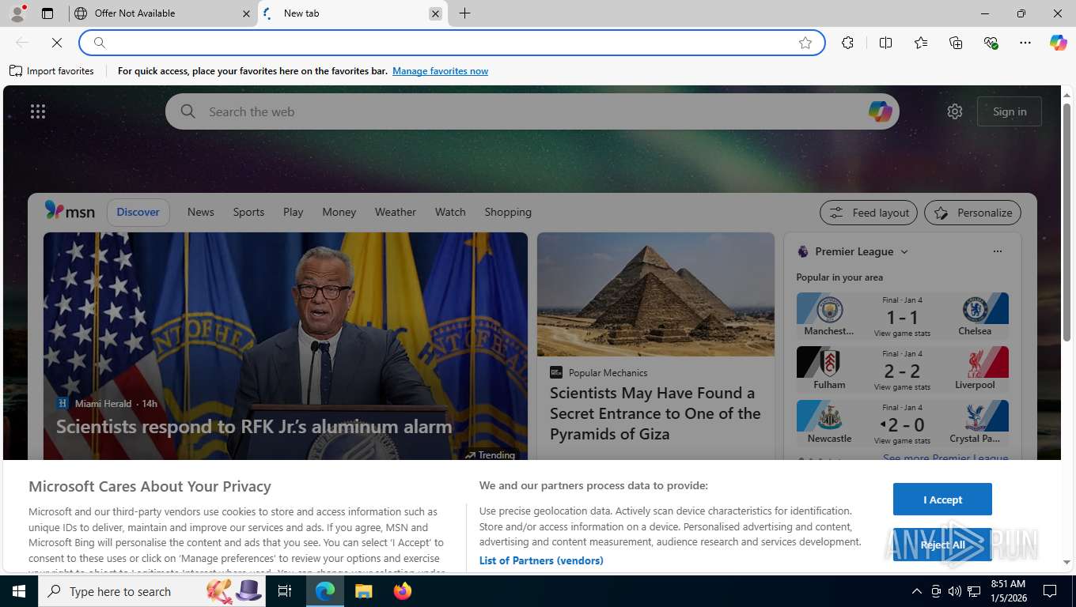Image resolution: width=1076 pixels, height=607 pixels.
Task: Open the volume speaker tray icon
Action: tap(955, 591)
